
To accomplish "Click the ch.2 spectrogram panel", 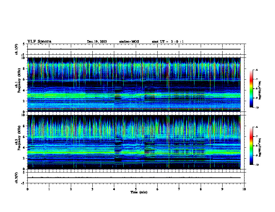I will click(134, 142).
